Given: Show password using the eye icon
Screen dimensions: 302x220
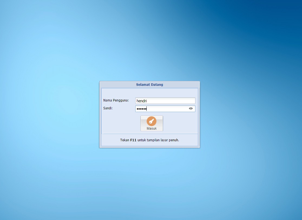Looking at the screenshot, I should pos(191,109).
